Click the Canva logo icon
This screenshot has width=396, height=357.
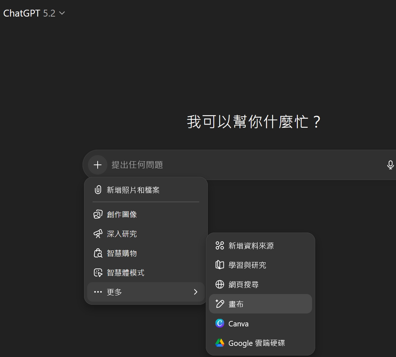click(220, 324)
